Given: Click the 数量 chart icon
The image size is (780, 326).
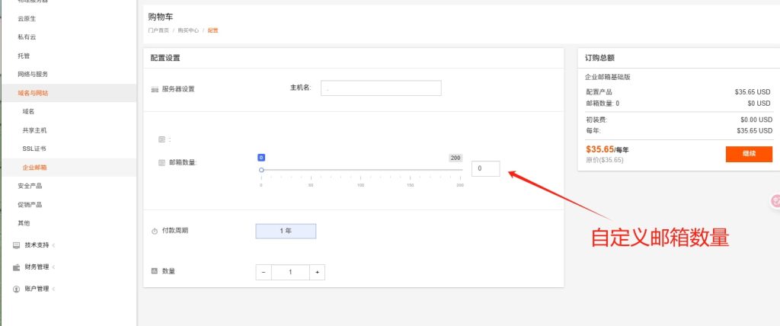Looking at the screenshot, I should pos(154,271).
